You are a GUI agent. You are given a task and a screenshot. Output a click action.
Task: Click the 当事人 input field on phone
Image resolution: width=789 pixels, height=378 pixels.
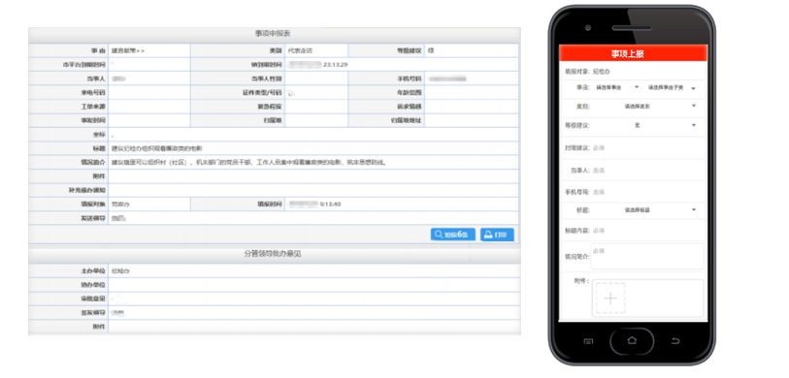pyautogui.click(x=648, y=171)
